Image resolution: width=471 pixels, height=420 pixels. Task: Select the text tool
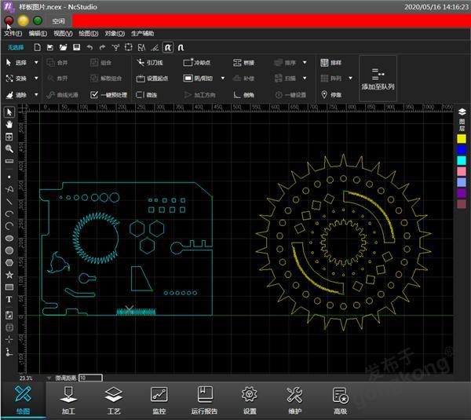point(9,299)
